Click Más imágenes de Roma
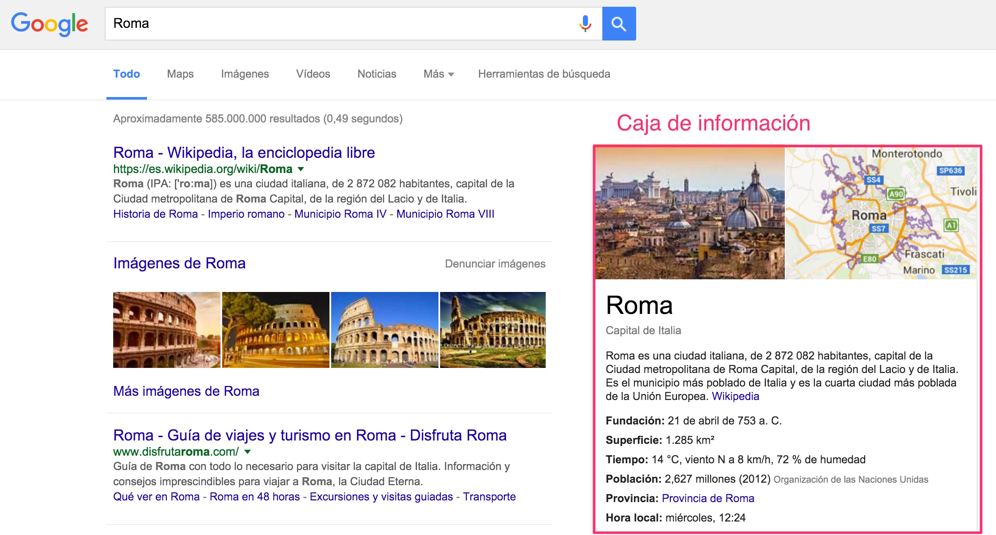The image size is (996, 535). 186,391
